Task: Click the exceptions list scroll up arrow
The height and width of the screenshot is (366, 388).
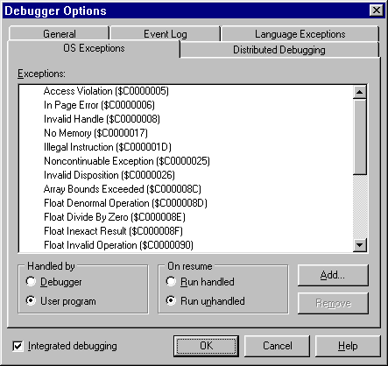Action: 360,92
